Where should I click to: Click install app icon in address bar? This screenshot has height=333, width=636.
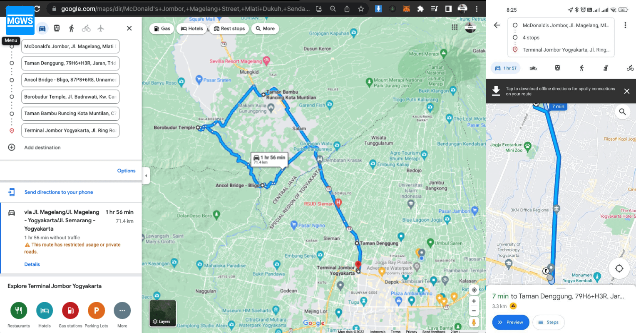tap(319, 9)
